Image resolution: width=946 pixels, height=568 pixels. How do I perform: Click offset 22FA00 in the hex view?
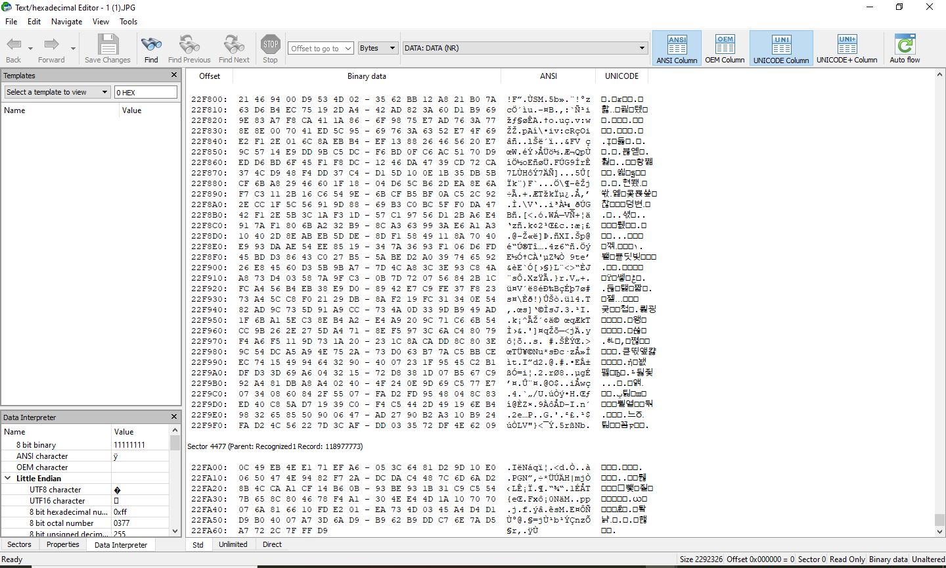coord(209,467)
